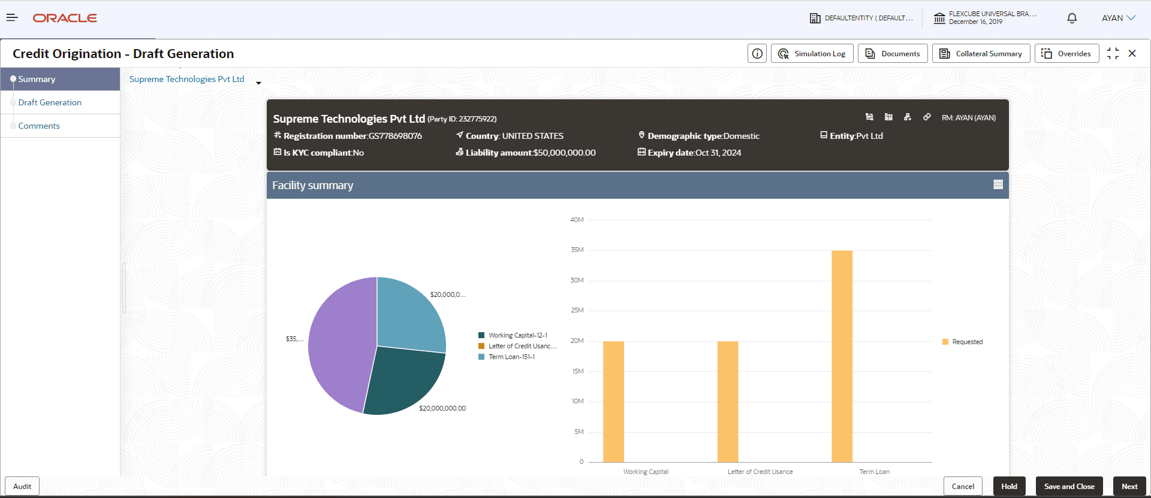Click the Credit Origination - Draft Generation title
The height and width of the screenshot is (498, 1151).
coord(123,54)
